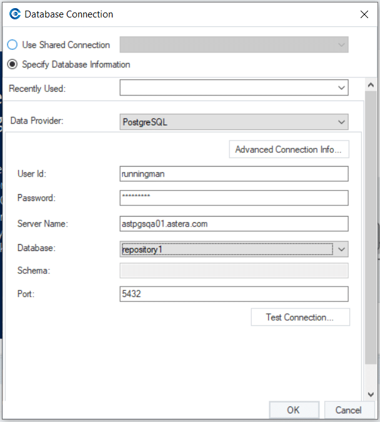Viewport: 380px width, 422px height.
Task: Close the Database Connection dialog
Action: point(364,14)
